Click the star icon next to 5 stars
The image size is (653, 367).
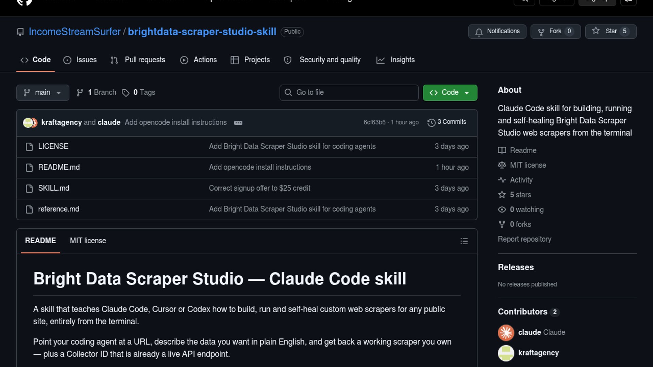(502, 195)
